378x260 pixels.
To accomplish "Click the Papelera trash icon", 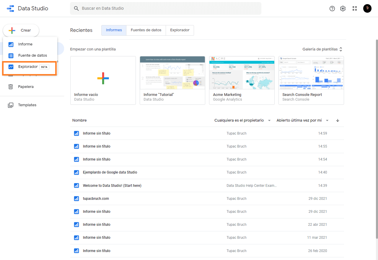I will [x=11, y=87].
